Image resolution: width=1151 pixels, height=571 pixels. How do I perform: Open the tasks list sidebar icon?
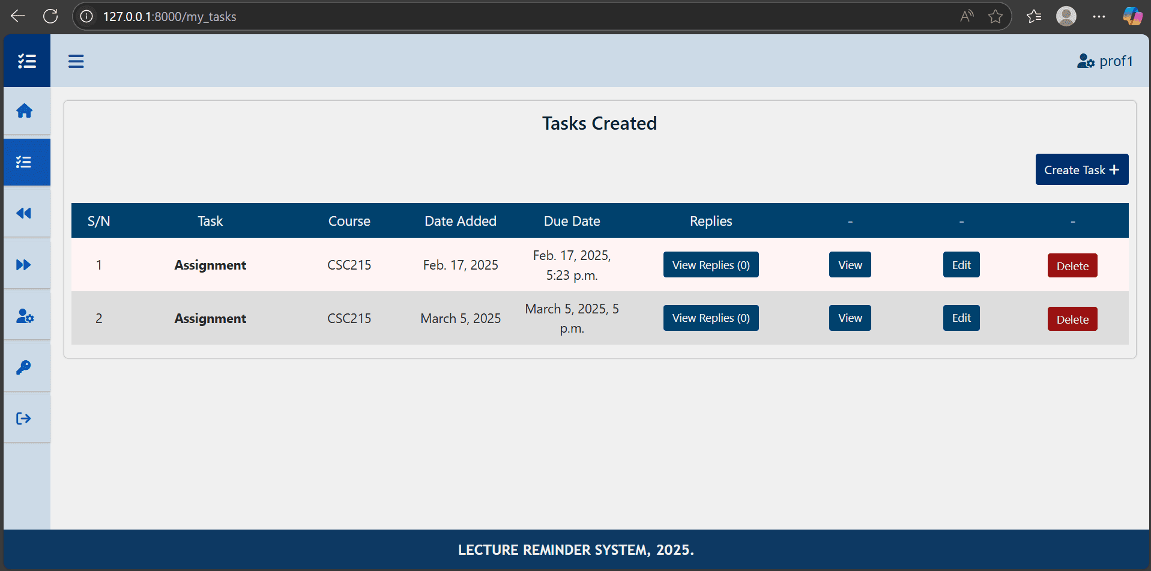tap(25, 162)
